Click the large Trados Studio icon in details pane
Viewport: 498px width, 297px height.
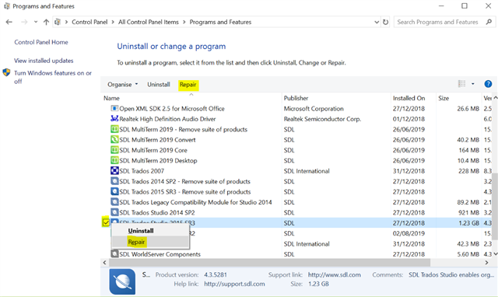[122, 281]
